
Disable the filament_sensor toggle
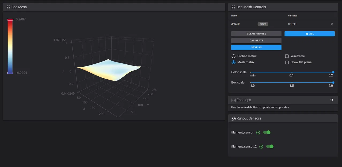(267, 132)
